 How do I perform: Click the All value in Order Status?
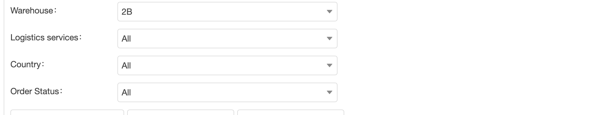click(126, 93)
